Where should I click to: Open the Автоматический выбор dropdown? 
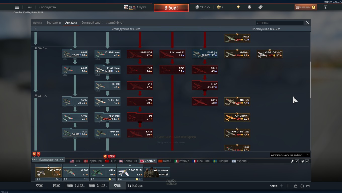pyautogui.click(x=290, y=155)
